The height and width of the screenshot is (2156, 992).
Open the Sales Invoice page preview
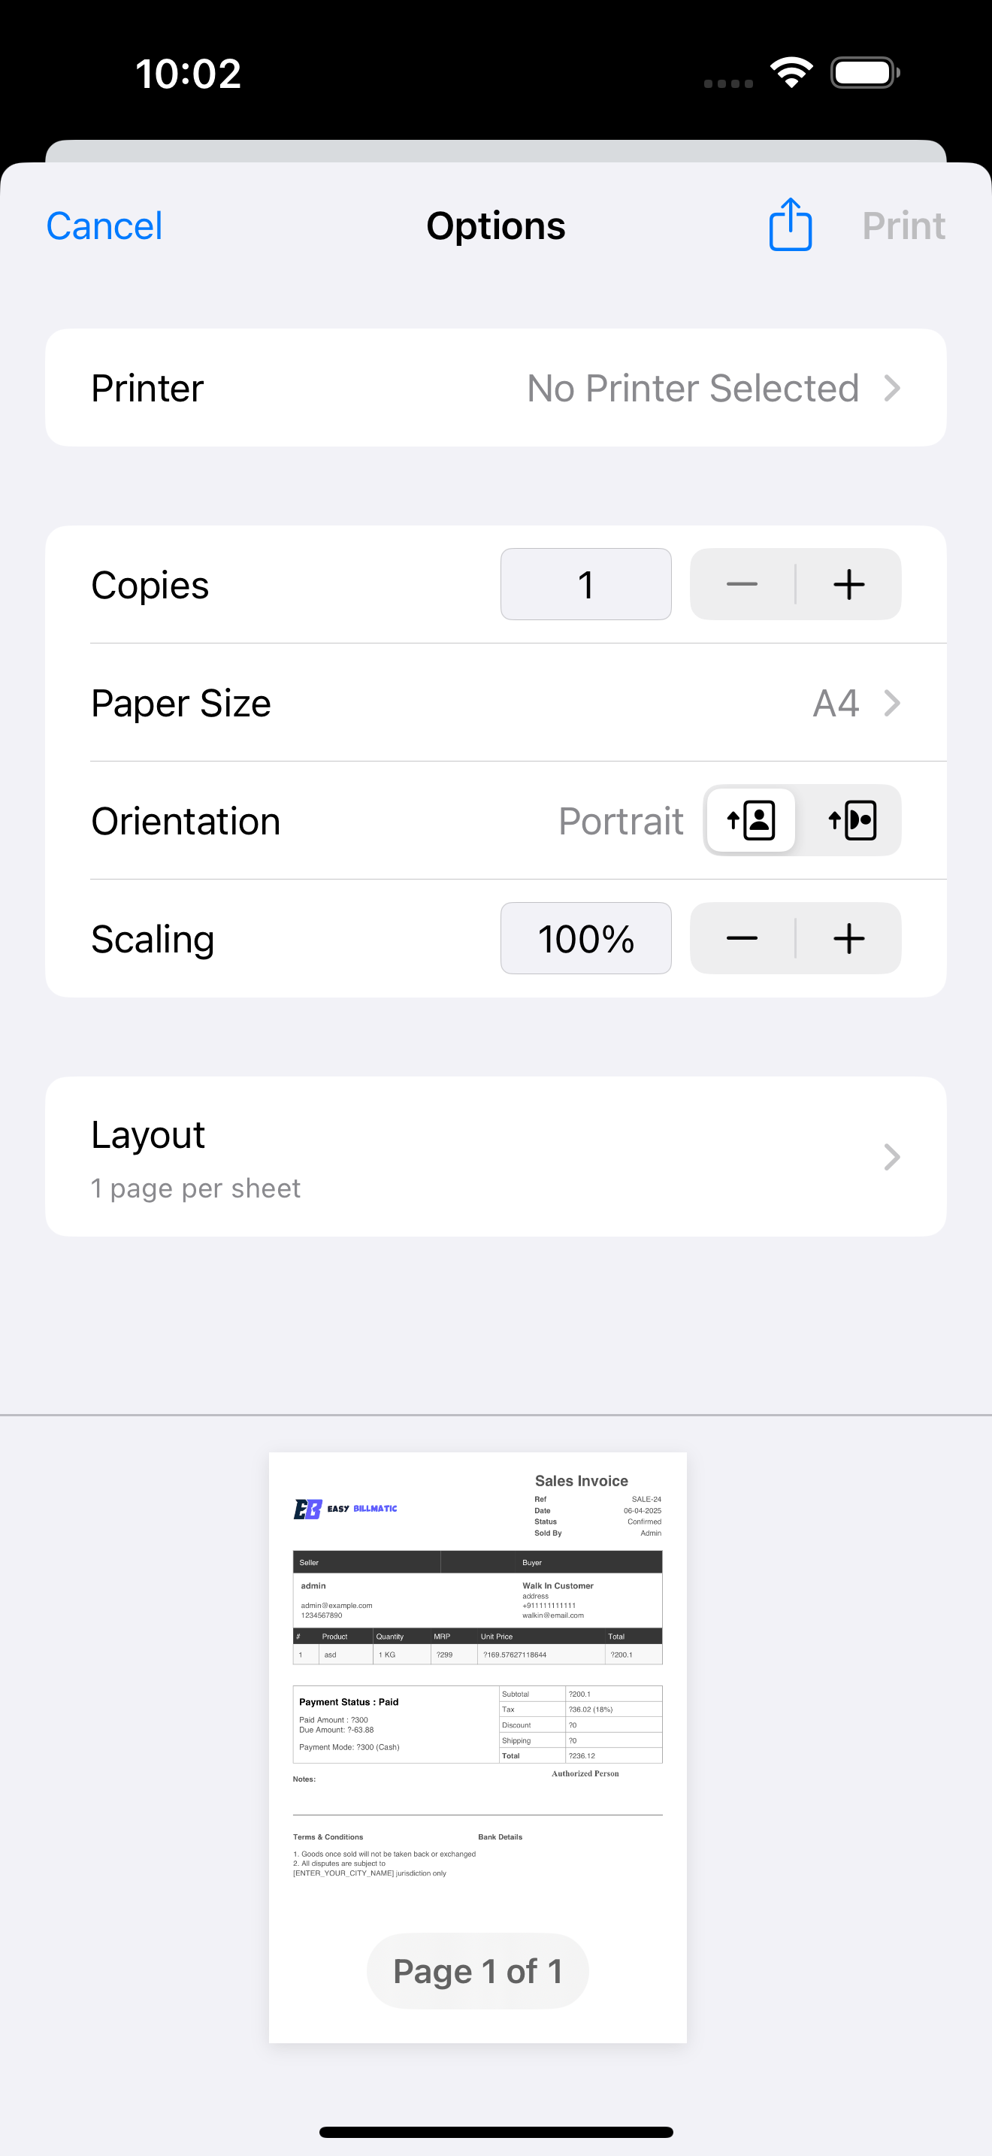click(x=478, y=1748)
